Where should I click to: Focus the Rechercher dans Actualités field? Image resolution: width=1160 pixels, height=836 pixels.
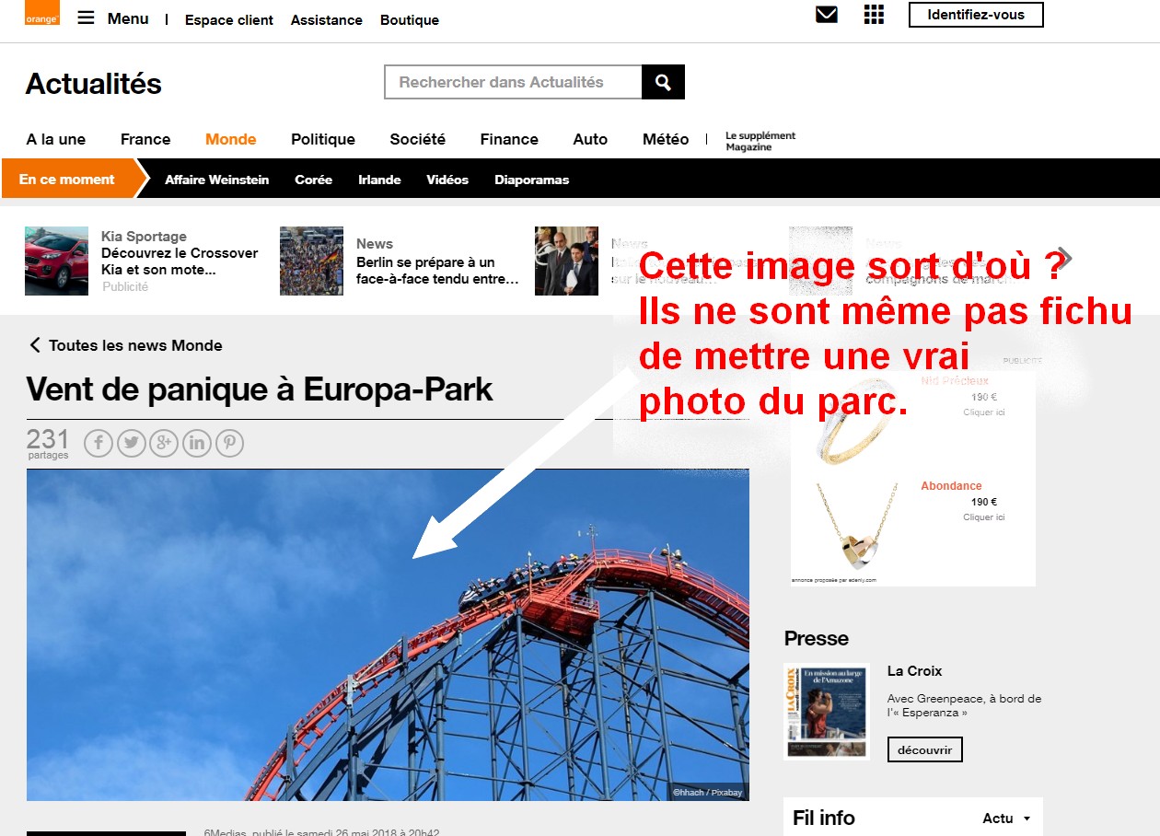tap(513, 82)
